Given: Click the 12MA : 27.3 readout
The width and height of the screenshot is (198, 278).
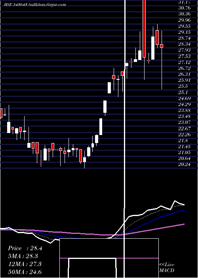Looking at the screenshot, I should [25, 264].
